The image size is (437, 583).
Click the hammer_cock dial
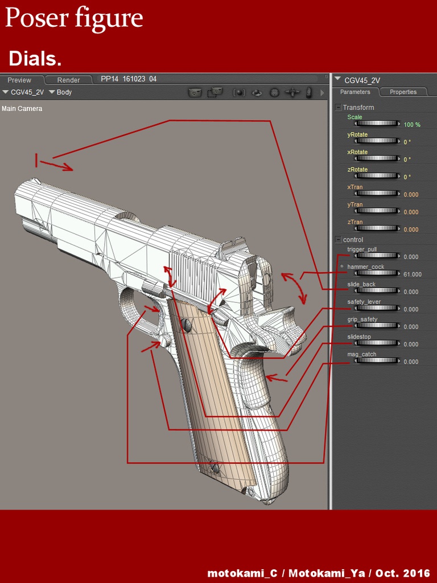[x=377, y=273]
